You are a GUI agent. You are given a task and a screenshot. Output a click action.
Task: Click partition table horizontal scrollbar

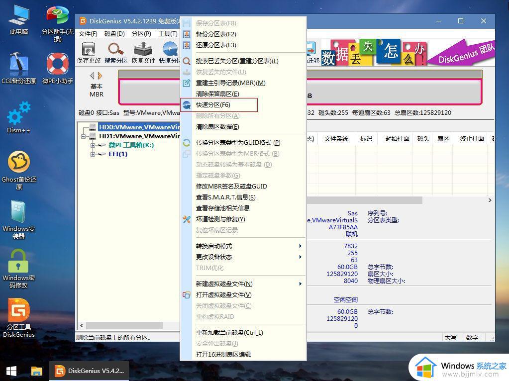pyautogui.click(x=365, y=200)
